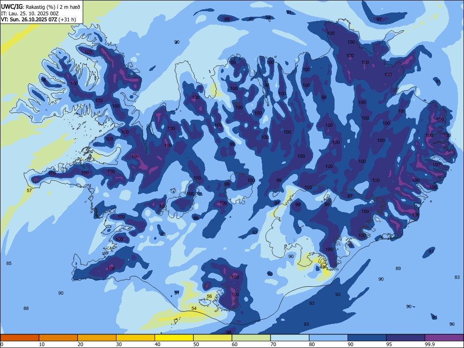Click the 70-80 pale blue legend swatch
Image resolution: width=464 pixels, height=348 pixels.
click(x=290, y=338)
